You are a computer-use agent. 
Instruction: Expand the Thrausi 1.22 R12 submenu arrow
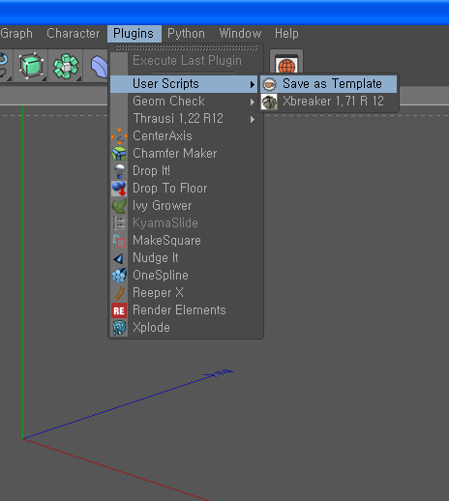(253, 119)
